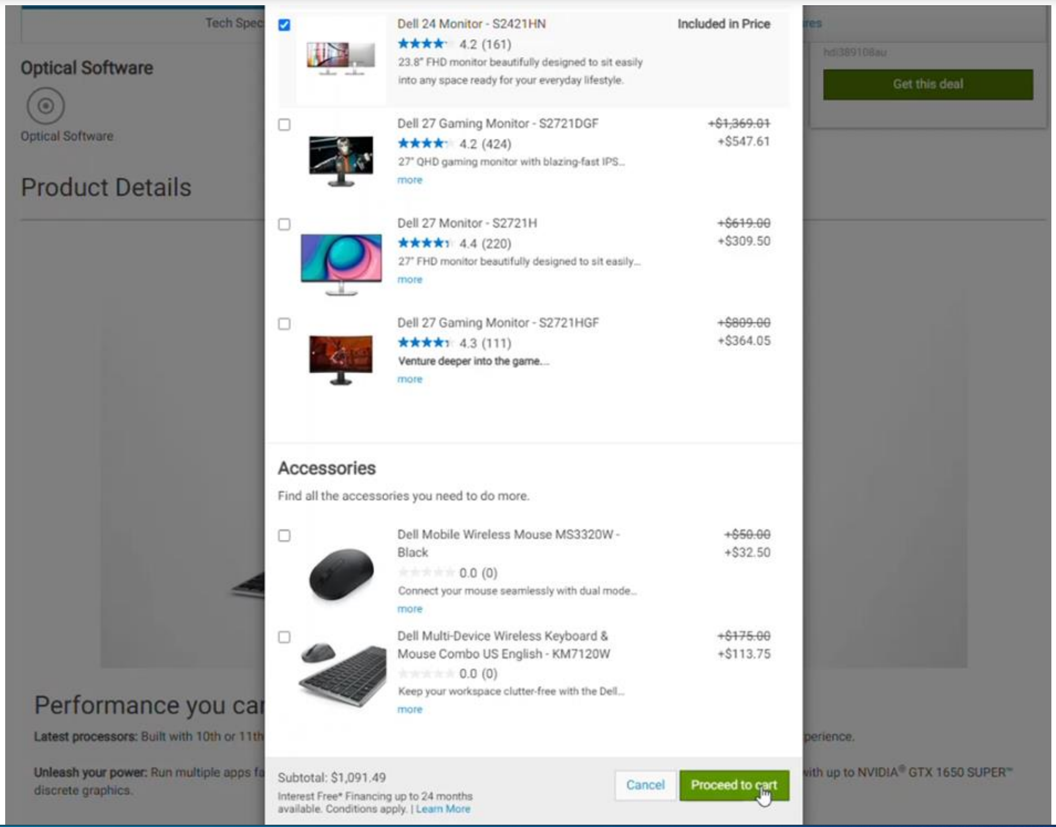This screenshot has width=1056, height=827.
Task: Open the Dell 24 Monitor S2421HN thumbnail
Action: (x=340, y=58)
